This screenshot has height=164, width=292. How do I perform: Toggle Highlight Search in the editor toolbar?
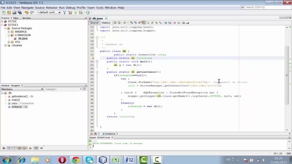coord(143,23)
